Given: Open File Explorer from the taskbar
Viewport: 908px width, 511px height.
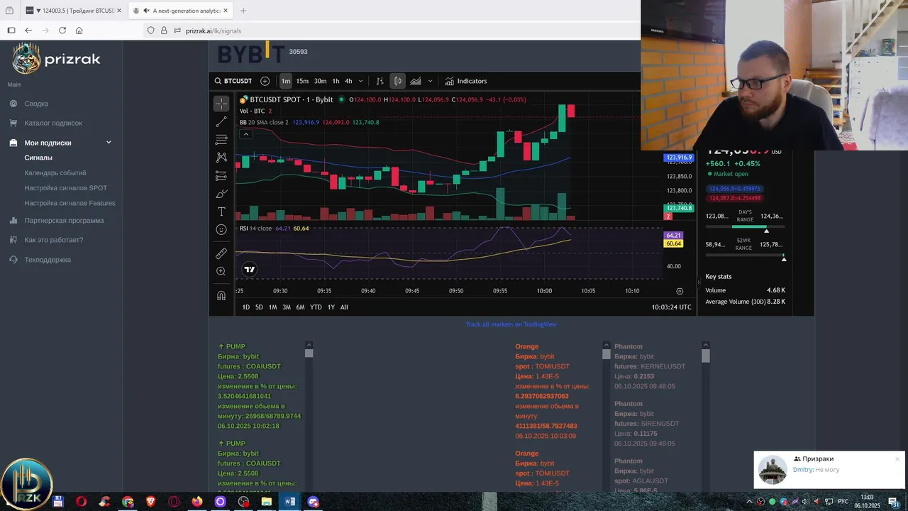Looking at the screenshot, I should click(266, 502).
